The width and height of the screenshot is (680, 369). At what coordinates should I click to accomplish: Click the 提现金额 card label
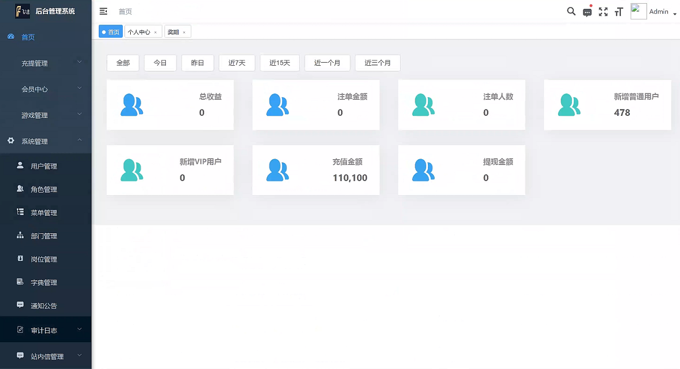[498, 162]
